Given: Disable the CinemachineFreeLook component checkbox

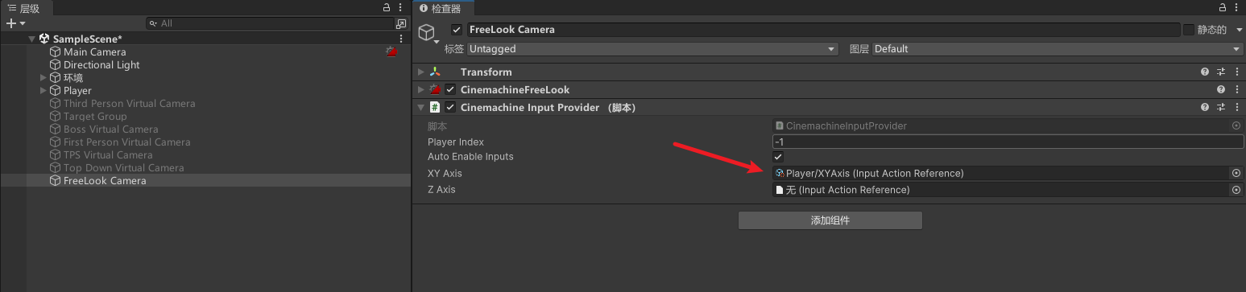Looking at the screenshot, I should [450, 89].
